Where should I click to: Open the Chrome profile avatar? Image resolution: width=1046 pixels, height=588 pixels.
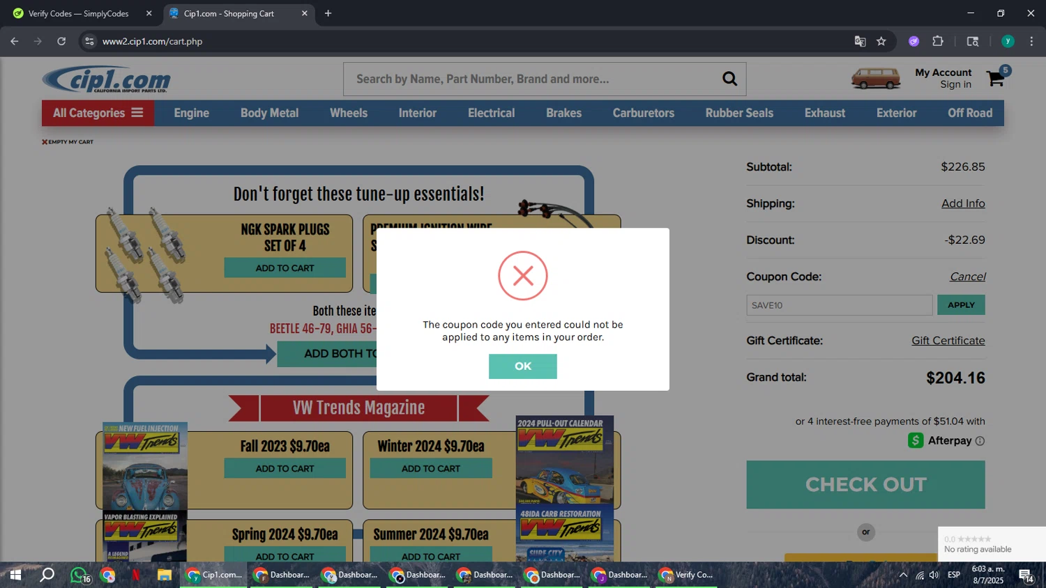[1008, 41]
